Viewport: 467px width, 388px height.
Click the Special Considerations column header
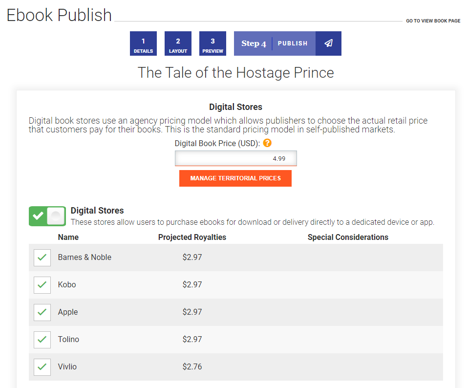[348, 237]
